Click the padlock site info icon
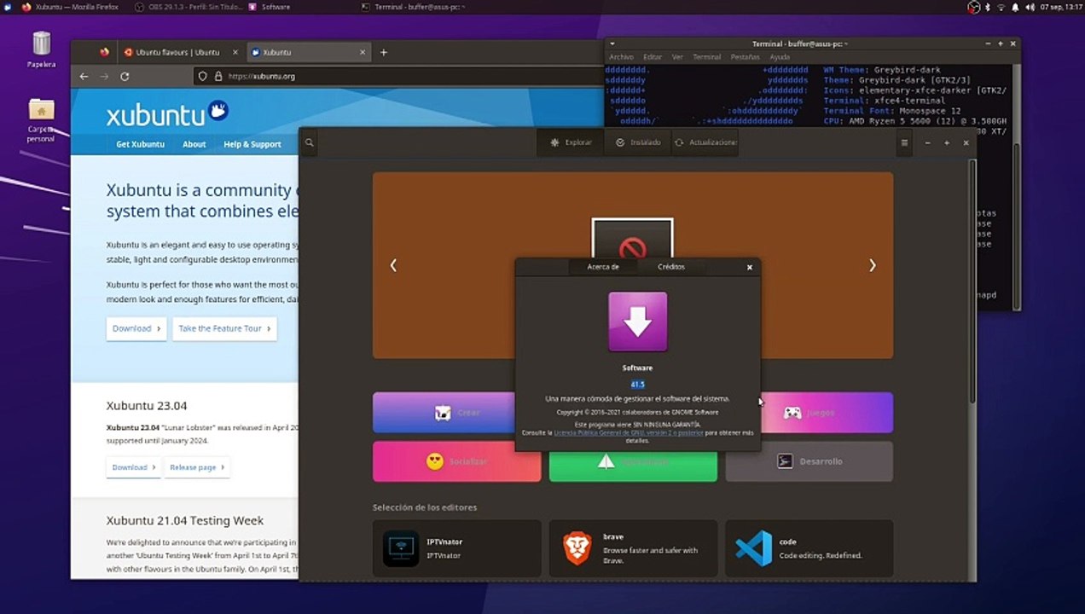 click(x=218, y=76)
